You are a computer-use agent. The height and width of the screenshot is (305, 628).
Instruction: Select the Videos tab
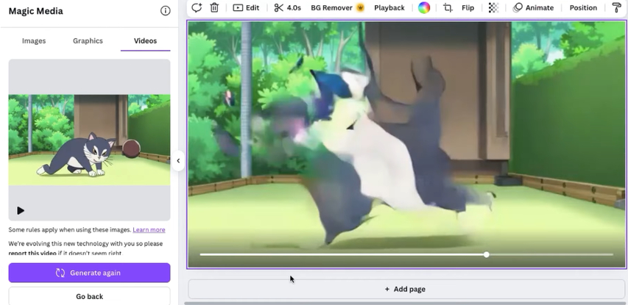[x=145, y=40]
